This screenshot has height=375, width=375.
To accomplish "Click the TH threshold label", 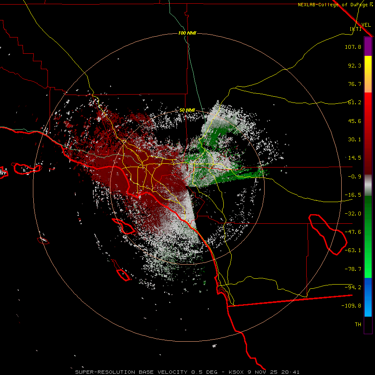I will click(358, 325).
